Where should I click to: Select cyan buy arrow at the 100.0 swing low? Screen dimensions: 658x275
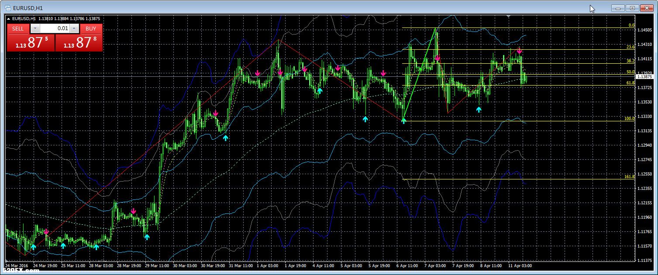pos(403,120)
